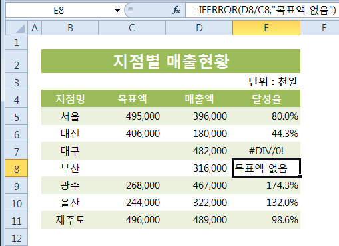Select the cell with 268,000
Image resolution: width=339 pixels, height=246 pixels.
132,185
